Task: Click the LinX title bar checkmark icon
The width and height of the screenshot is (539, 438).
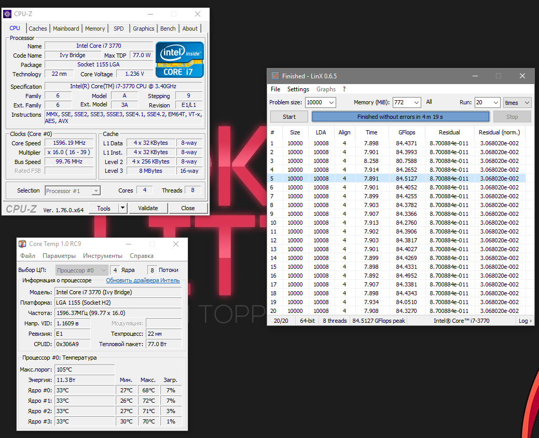Action: pos(275,76)
